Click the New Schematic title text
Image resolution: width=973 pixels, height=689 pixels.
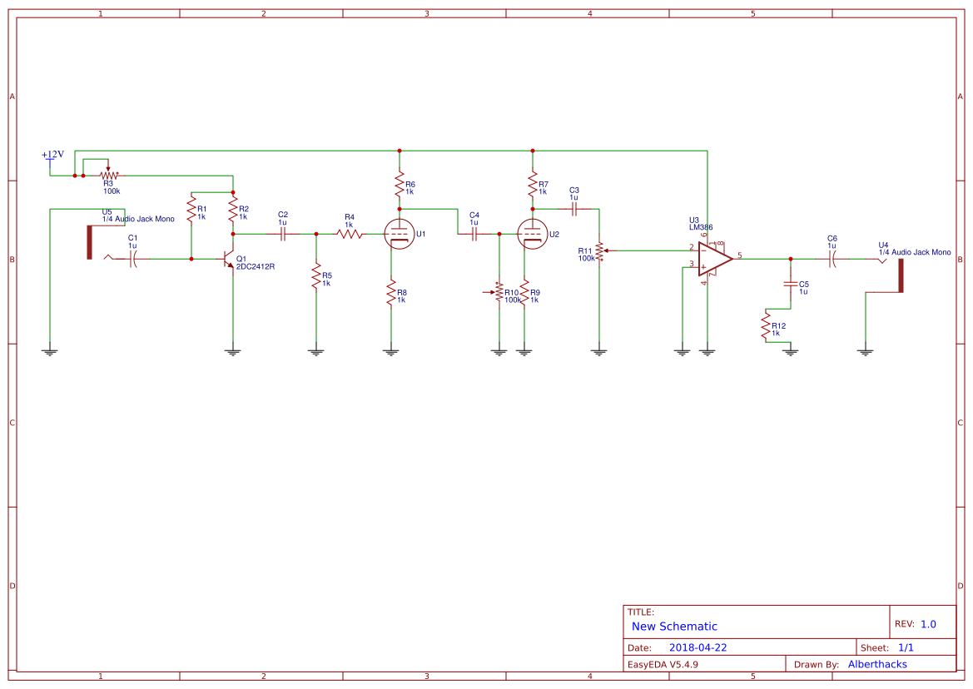pos(674,626)
